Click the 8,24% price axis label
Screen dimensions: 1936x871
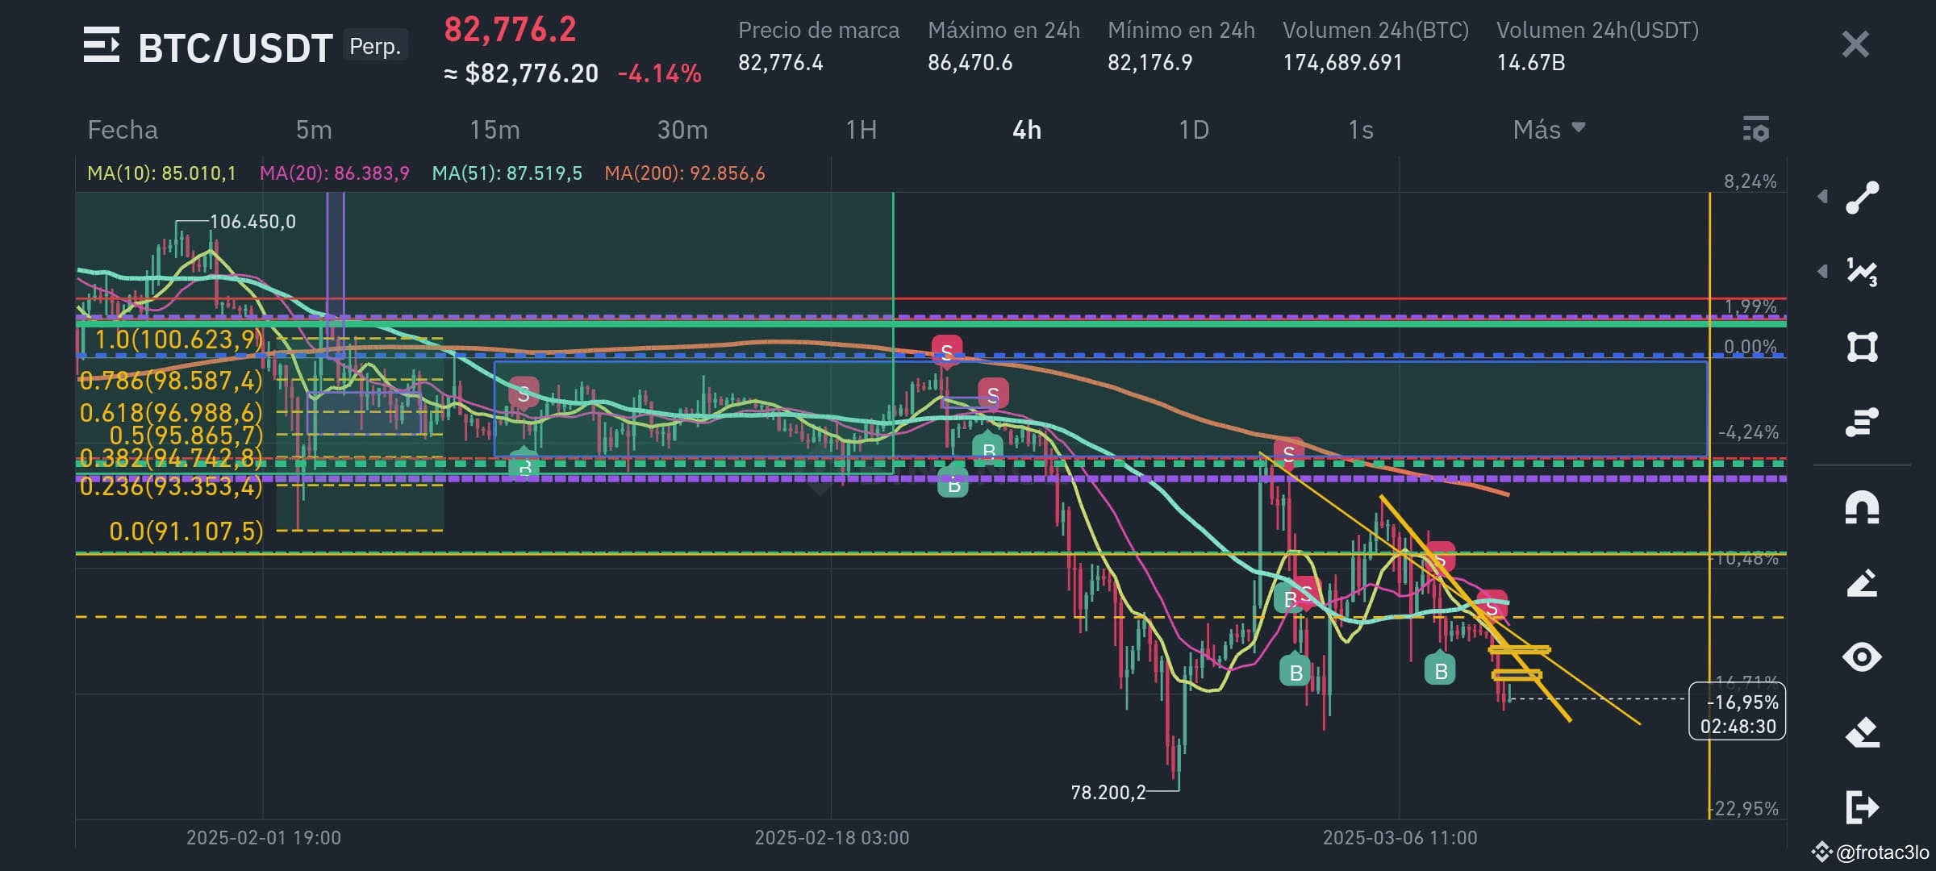pyautogui.click(x=1750, y=181)
